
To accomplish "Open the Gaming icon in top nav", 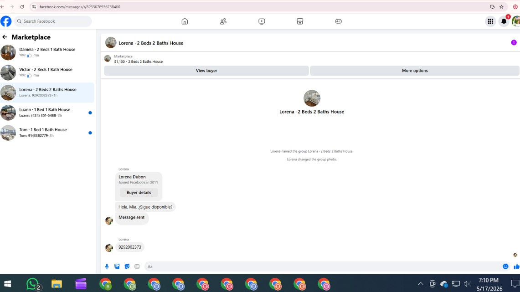I will pyautogui.click(x=338, y=21).
